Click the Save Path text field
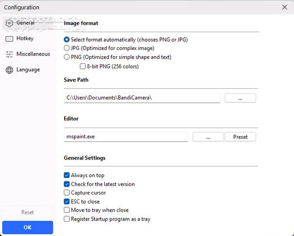Viewport: 294px width, 236px height. [x=142, y=98]
